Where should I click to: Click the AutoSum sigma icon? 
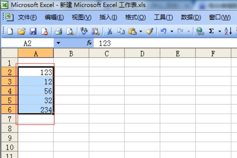[x=211, y=31]
